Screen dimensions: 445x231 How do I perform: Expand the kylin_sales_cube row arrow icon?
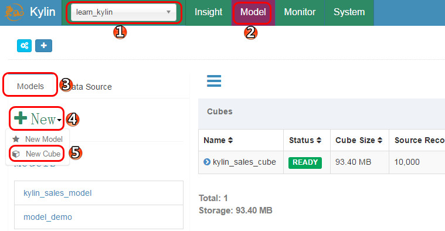click(x=207, y=162)
